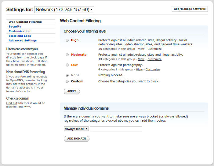The width and height of the screenshot is (214, 166).
Task: Click the None level label text
Action: [x=75, y=75]
